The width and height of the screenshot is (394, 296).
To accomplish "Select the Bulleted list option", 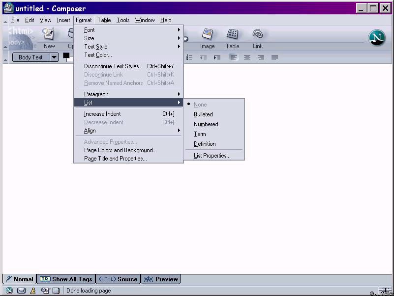I will 214,114.
